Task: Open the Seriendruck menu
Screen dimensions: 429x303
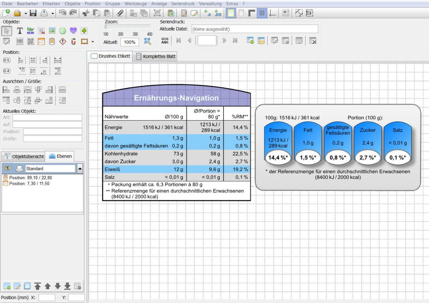Action: point(183,4)
